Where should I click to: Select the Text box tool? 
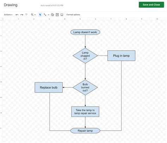(57, 14)
